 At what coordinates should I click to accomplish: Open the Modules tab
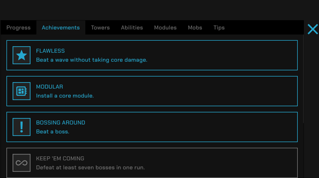[165, 27]
